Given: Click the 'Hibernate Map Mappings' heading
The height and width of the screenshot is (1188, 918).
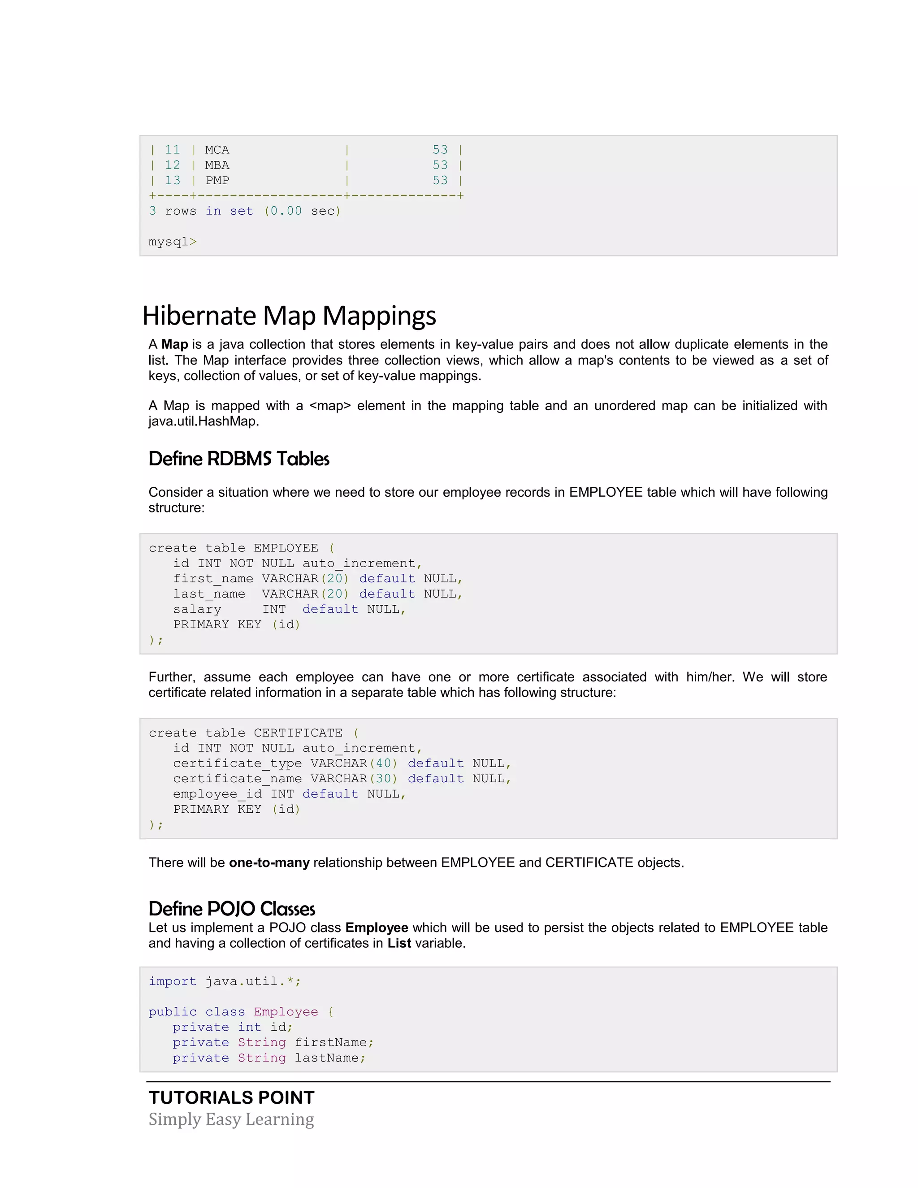Looking at the screenshot, I should click(289, 316).
